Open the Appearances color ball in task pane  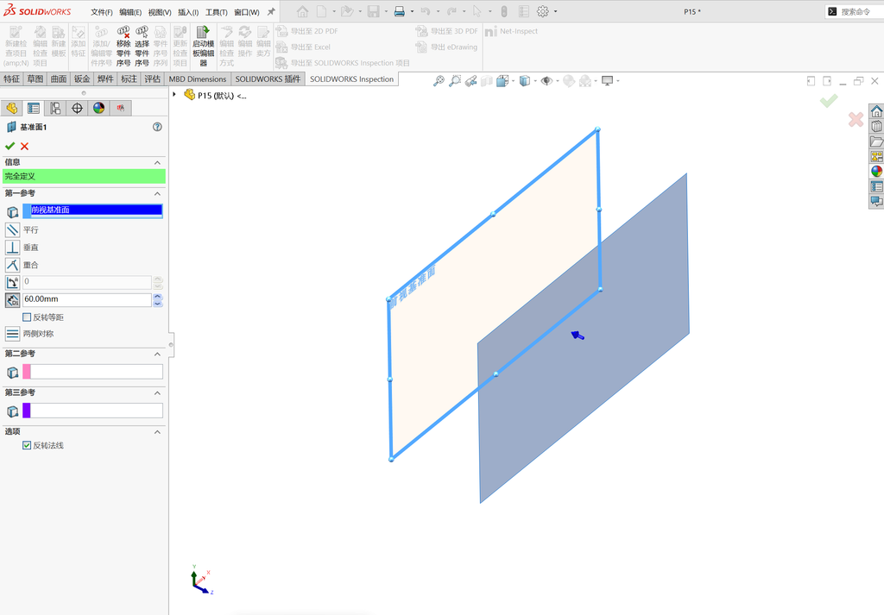pos(877,171)
